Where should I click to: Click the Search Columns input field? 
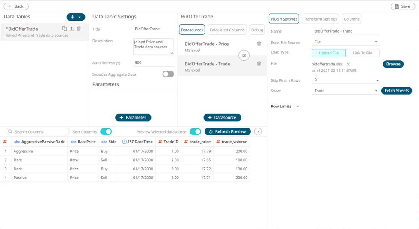pyautogui.click(x=39, y=131)
